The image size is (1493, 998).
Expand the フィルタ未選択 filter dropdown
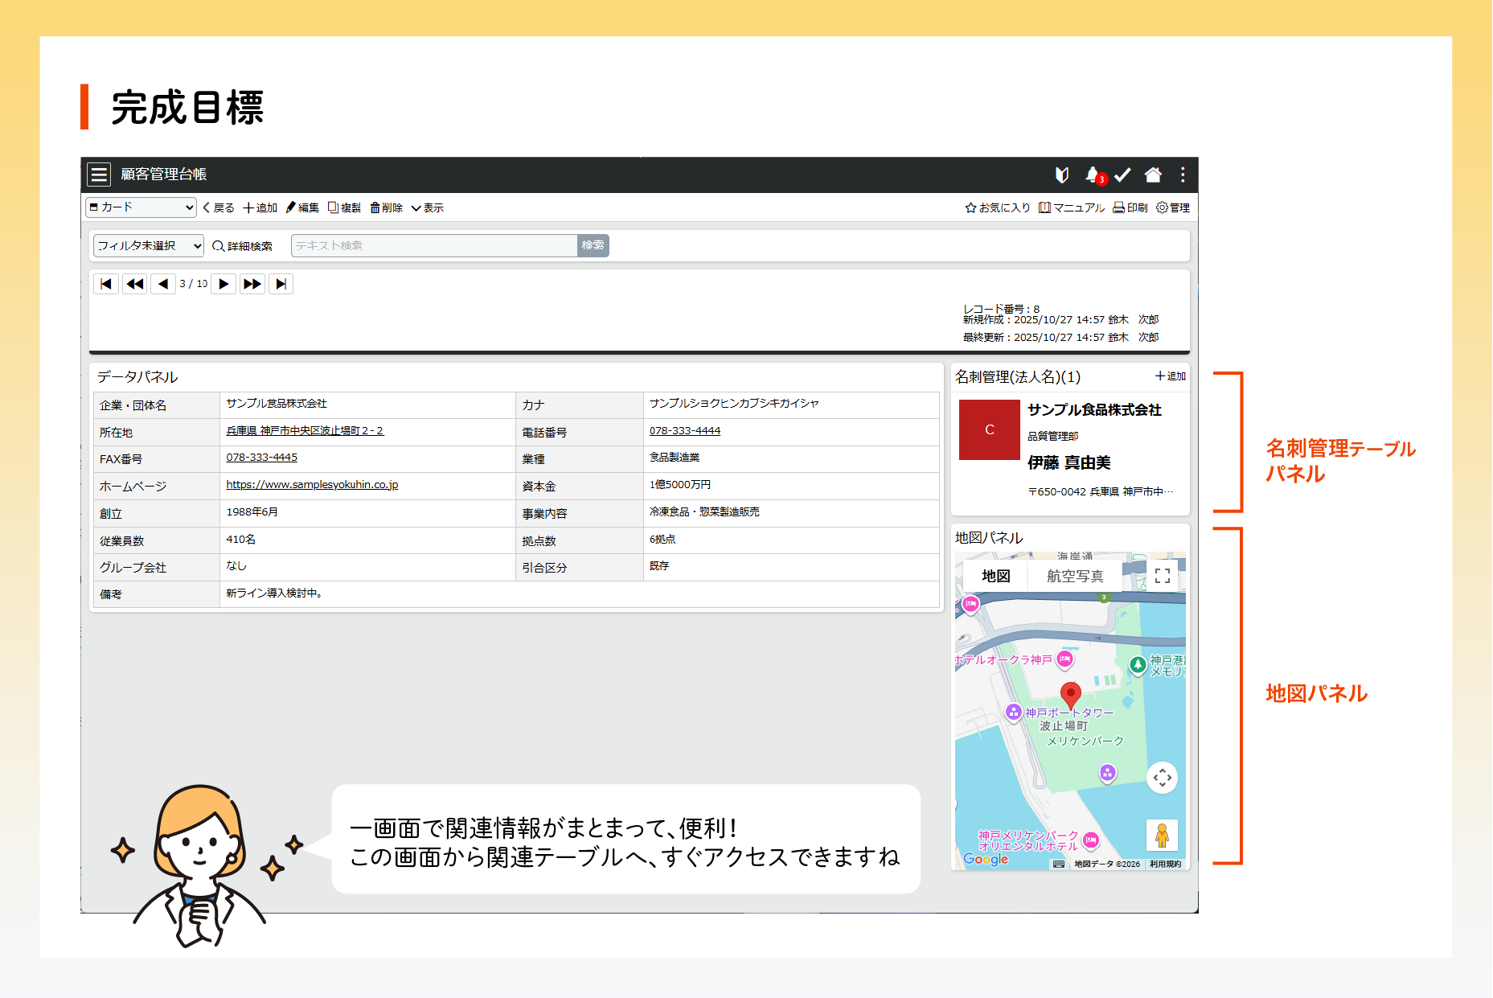[x=149, y=246]
